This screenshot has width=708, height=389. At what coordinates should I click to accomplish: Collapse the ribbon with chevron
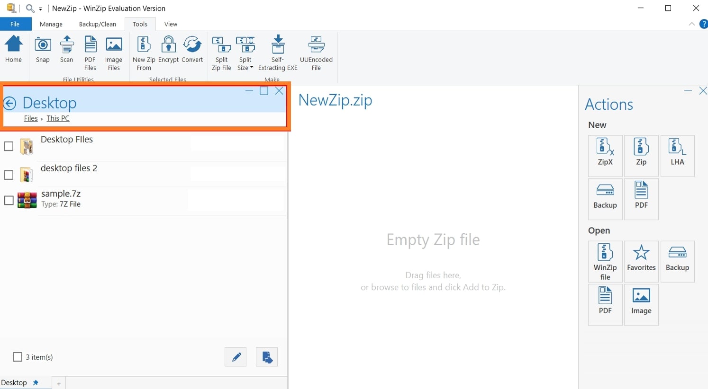[691, 24]
